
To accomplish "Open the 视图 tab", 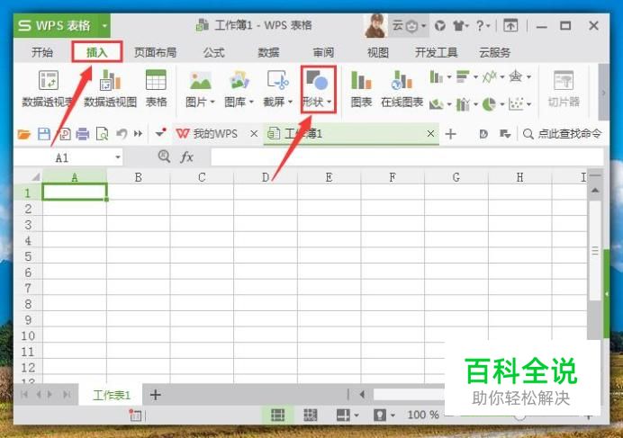I will [378, 52].
